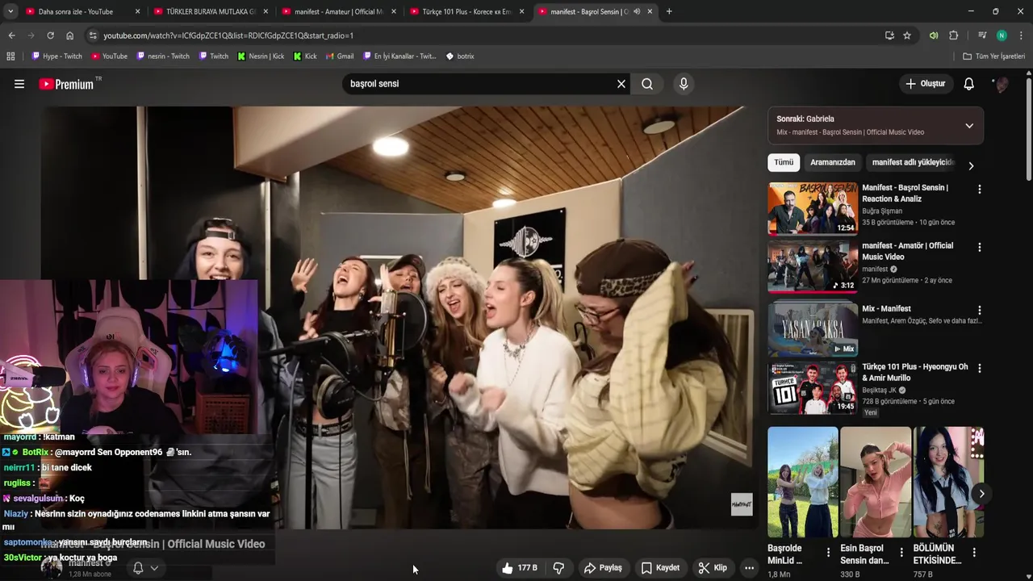
Task: Open Hype - Twitch bookmark
Action: coord(56,56)
